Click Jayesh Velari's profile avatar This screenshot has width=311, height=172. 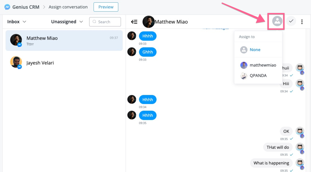pos(16,62)
